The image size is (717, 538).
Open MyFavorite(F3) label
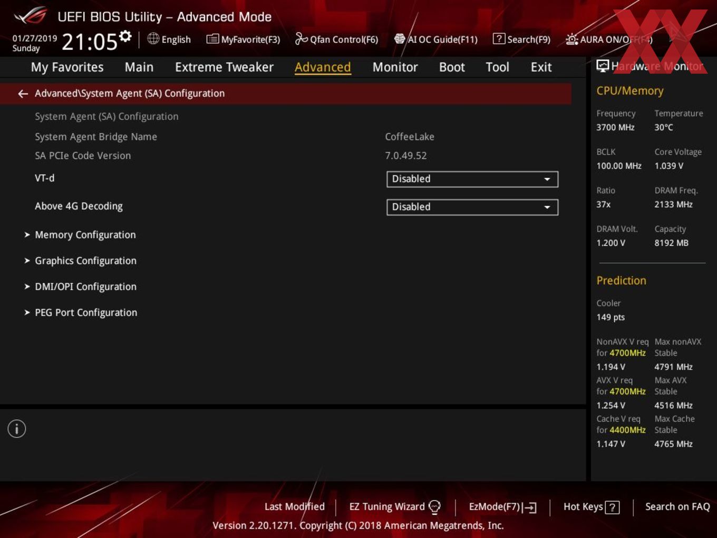coord(250,40)
